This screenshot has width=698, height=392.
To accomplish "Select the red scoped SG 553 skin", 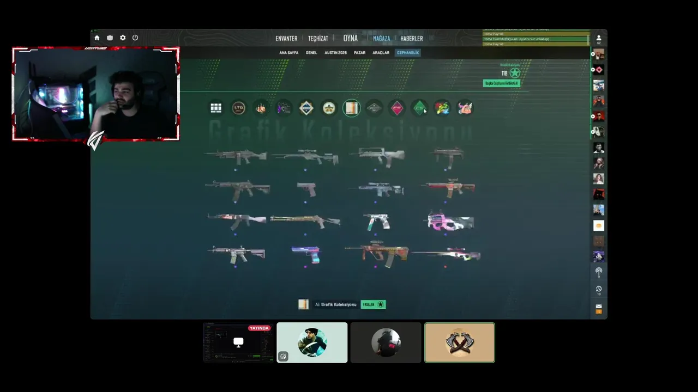I will click(x=447, y=188).
